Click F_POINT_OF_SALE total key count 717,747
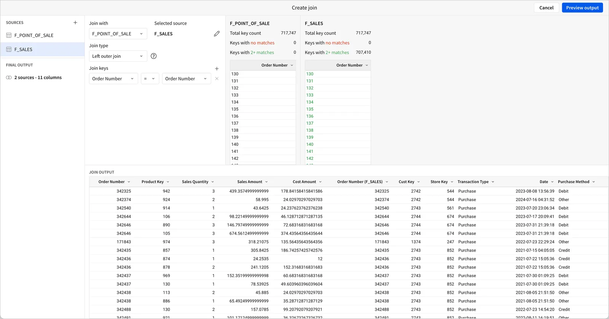Screen dimensions: 609x319 tap(288, 33)
